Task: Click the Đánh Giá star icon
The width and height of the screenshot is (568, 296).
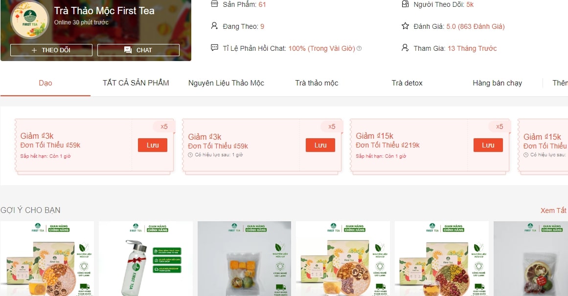Action: [x=405, y=26]
